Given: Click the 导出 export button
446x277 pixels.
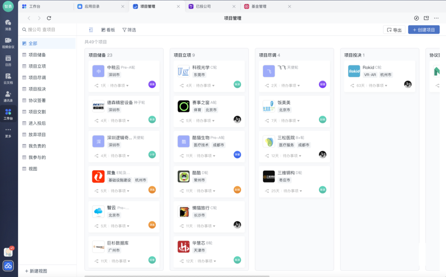Looking at the screenshot, I should point(394,29).
